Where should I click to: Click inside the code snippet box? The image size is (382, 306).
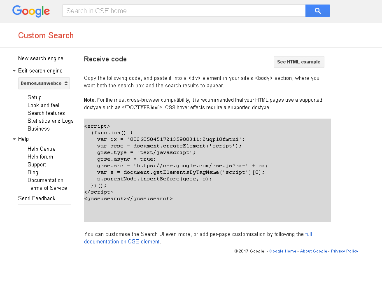tap(207, 170)
